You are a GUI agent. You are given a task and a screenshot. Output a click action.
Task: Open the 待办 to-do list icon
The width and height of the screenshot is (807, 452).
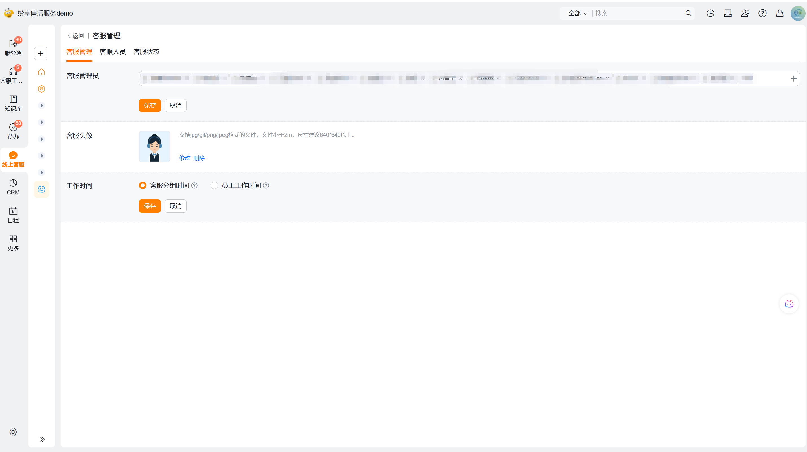(x=13, y=131)
